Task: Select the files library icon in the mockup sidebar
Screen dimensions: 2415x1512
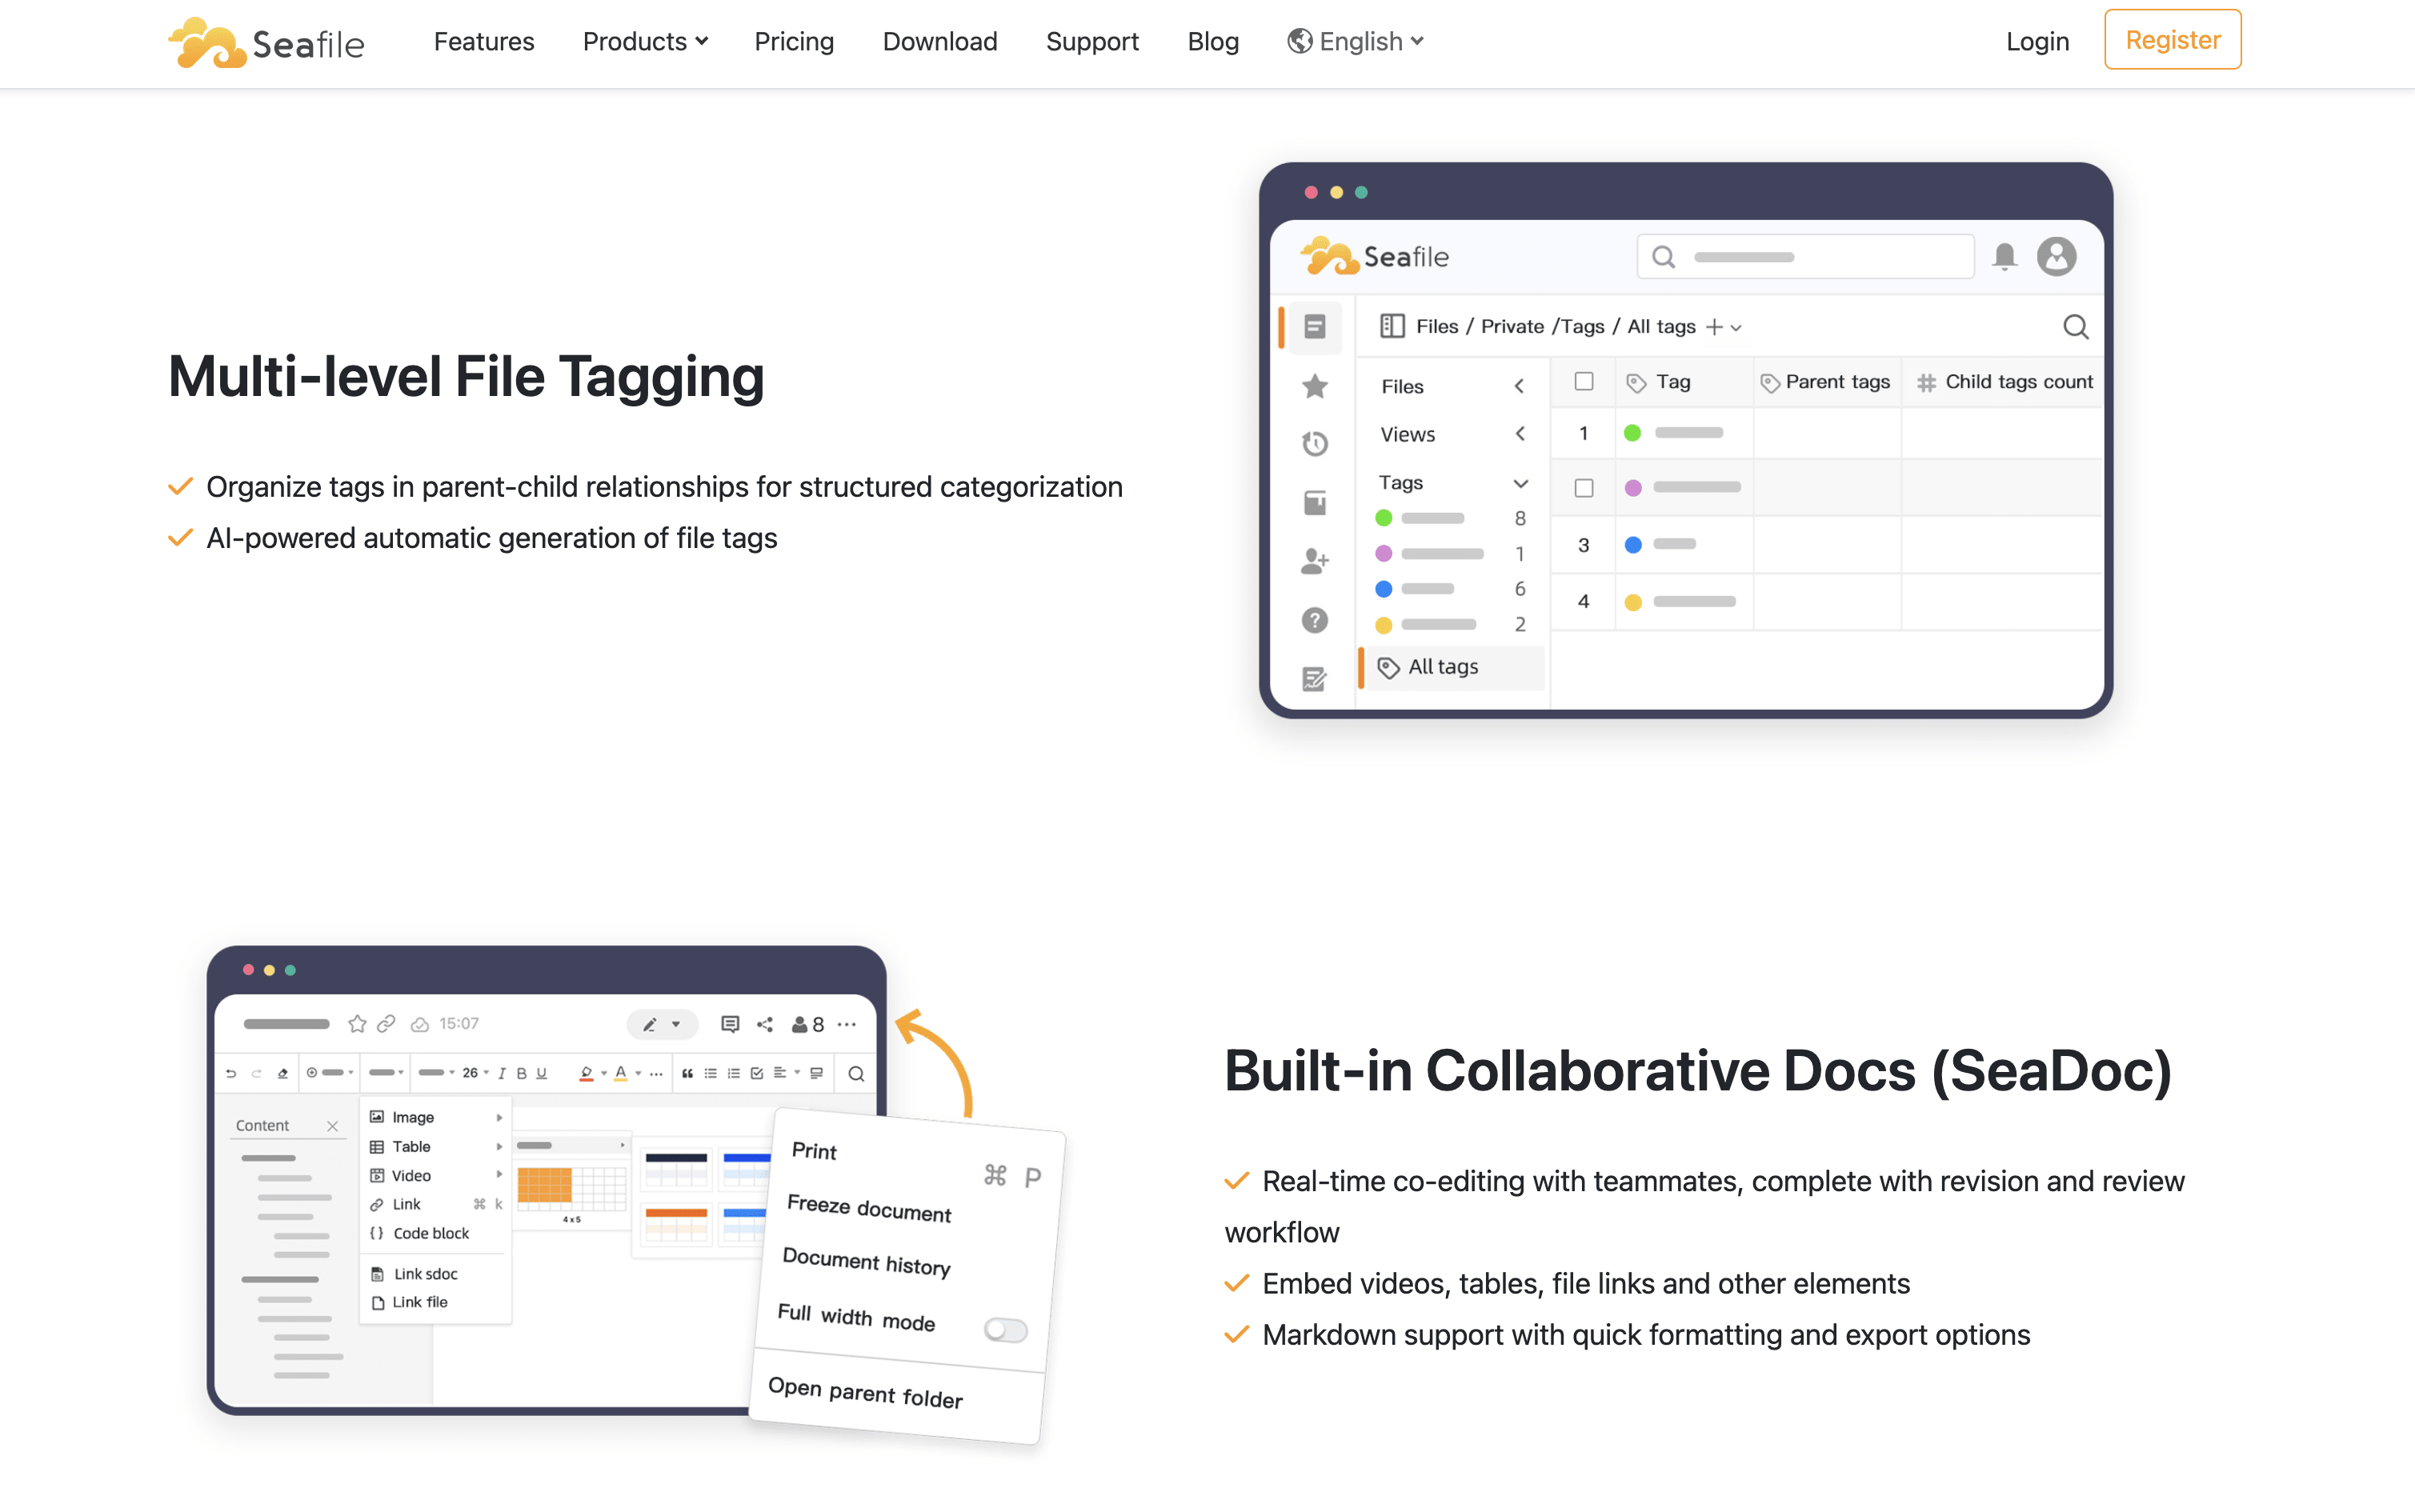Action: [1315, 327]
